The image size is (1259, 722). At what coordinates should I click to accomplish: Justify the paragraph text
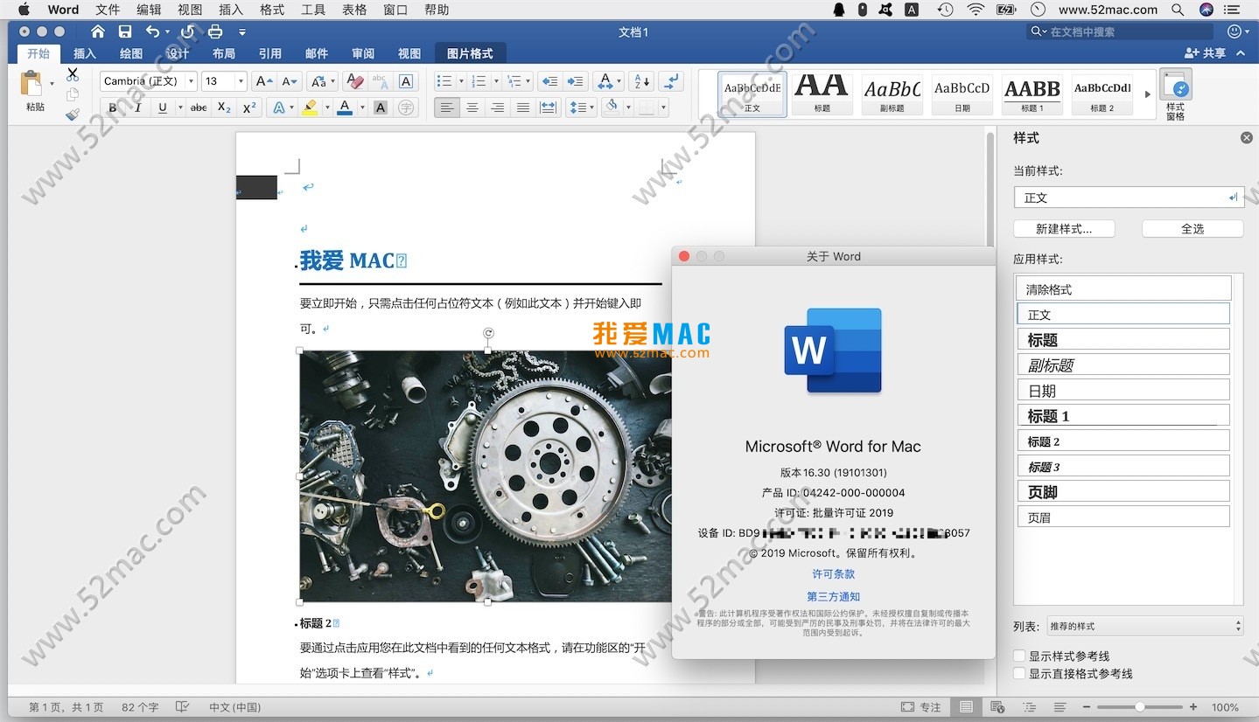523,108
